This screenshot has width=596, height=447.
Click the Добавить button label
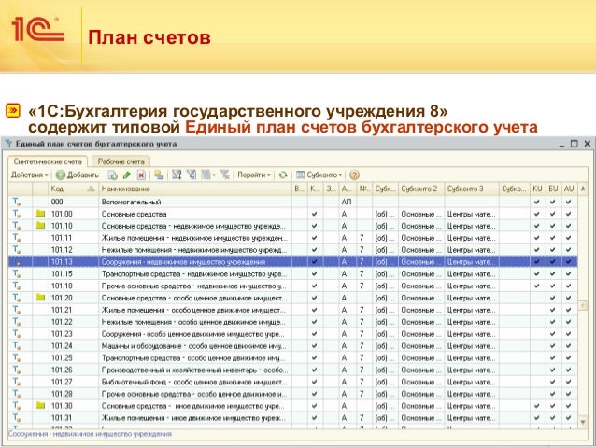click(x=83, y=175)
